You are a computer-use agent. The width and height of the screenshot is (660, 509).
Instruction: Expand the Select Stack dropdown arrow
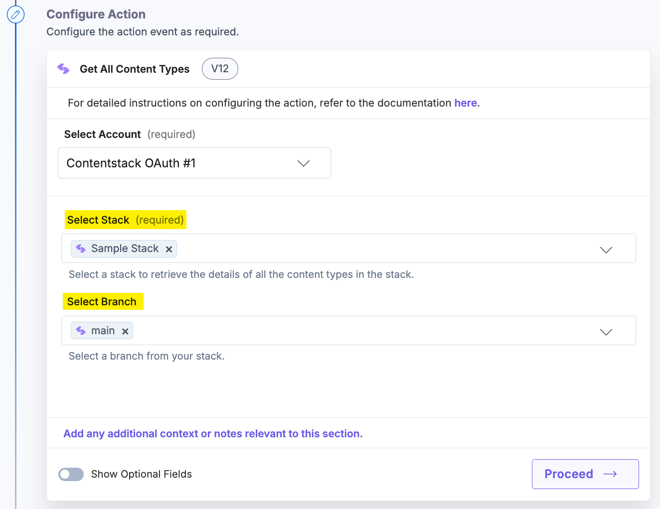(606, 250)
